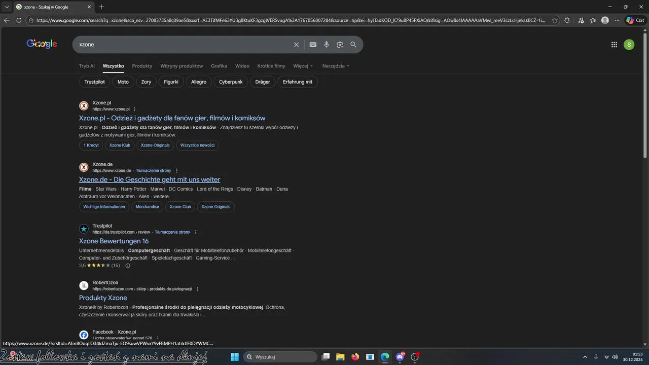649x365 pixels.
Task: Select the Dräger filter chip
Action: (x=263, y=82)
